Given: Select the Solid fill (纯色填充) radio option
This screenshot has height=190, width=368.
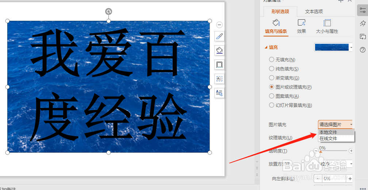Looking at the screenshot, I should 272,69.
